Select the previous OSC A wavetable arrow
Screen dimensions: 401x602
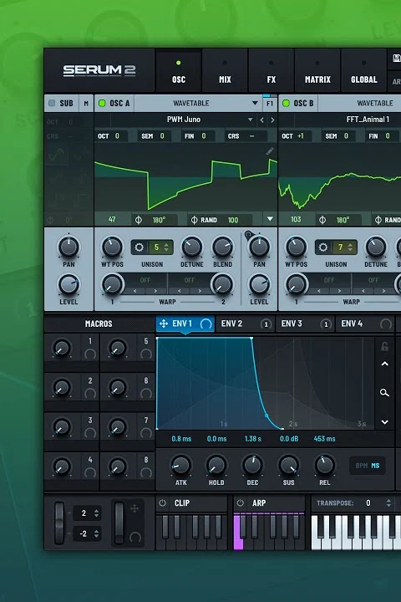tap(261, 120)
